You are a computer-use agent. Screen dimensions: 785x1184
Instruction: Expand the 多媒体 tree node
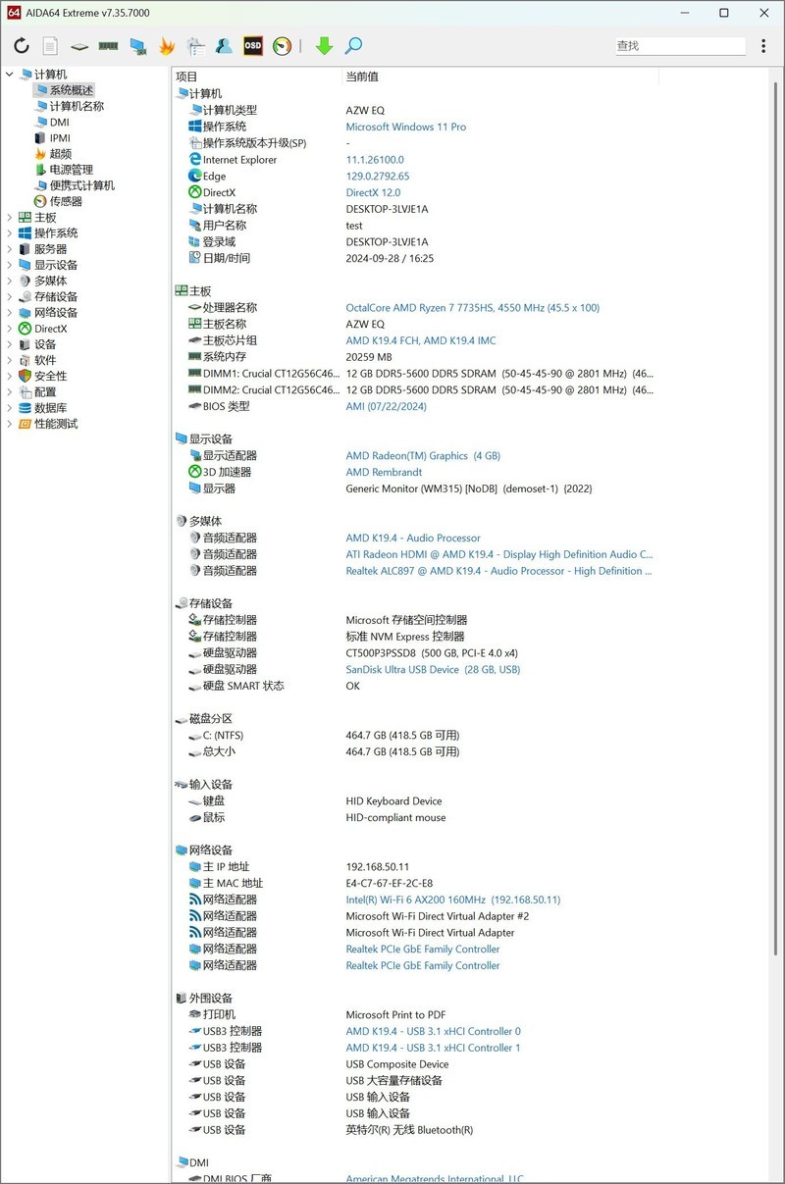[x=10, y=281]
